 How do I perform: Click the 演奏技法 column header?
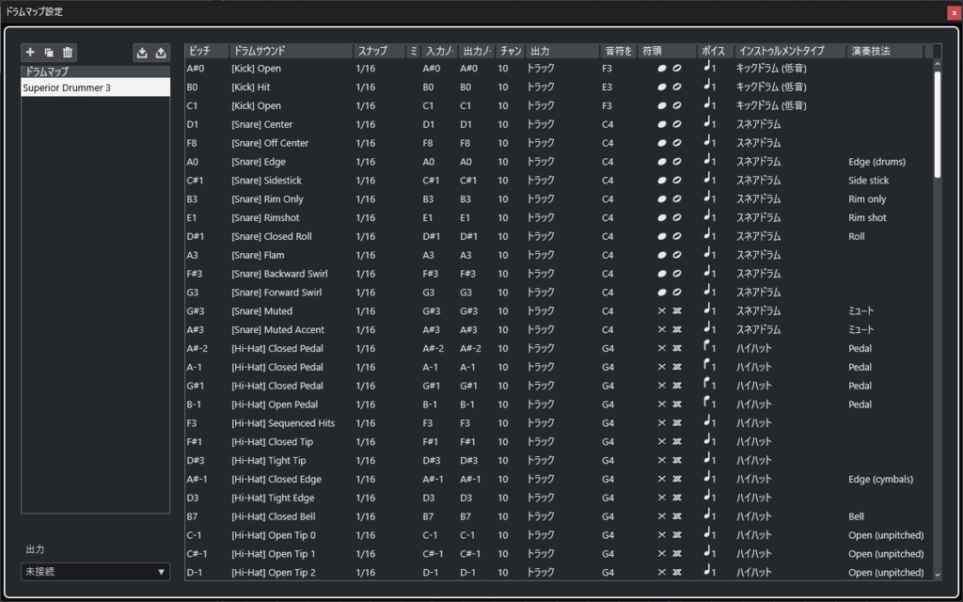884,51
